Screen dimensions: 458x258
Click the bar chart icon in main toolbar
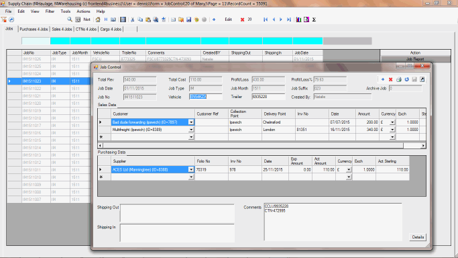pyautogui.click(x=298, y=19)
